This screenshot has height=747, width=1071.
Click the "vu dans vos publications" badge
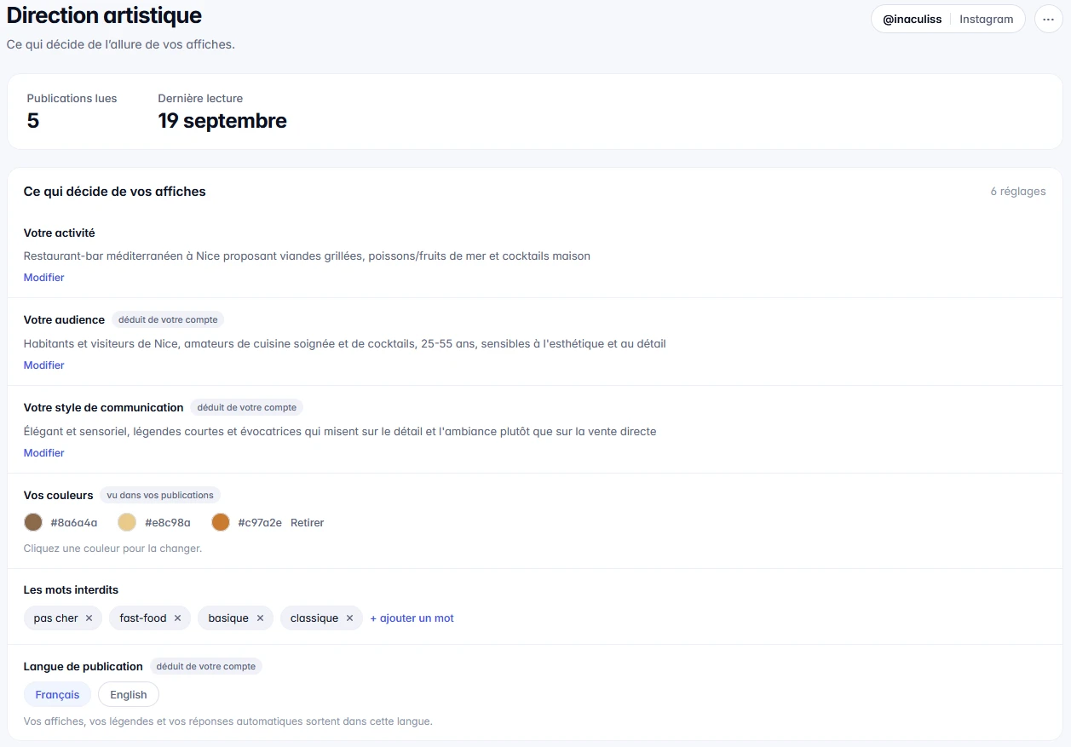[x=160, y=495]
